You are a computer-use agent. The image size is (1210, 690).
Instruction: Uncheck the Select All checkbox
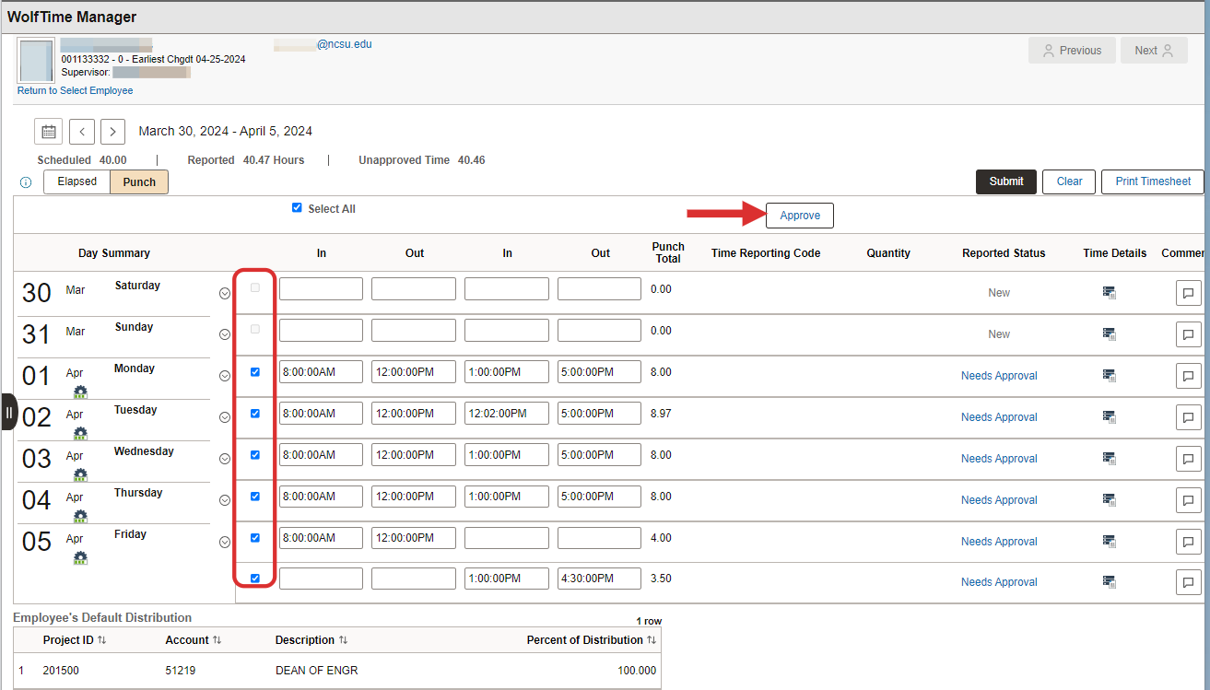(x=297, y=208)
